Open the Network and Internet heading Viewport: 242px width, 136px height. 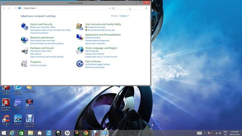[42, 37]
